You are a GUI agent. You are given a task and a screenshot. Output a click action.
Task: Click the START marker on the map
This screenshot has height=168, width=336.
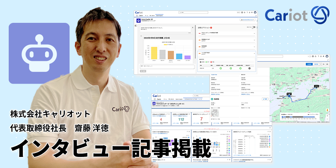pyautogui.click(x=290, y=94)
